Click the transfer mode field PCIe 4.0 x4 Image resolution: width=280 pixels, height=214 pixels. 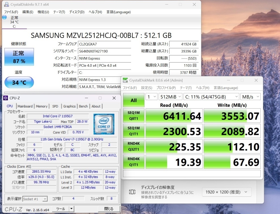[x=104, y=66]
